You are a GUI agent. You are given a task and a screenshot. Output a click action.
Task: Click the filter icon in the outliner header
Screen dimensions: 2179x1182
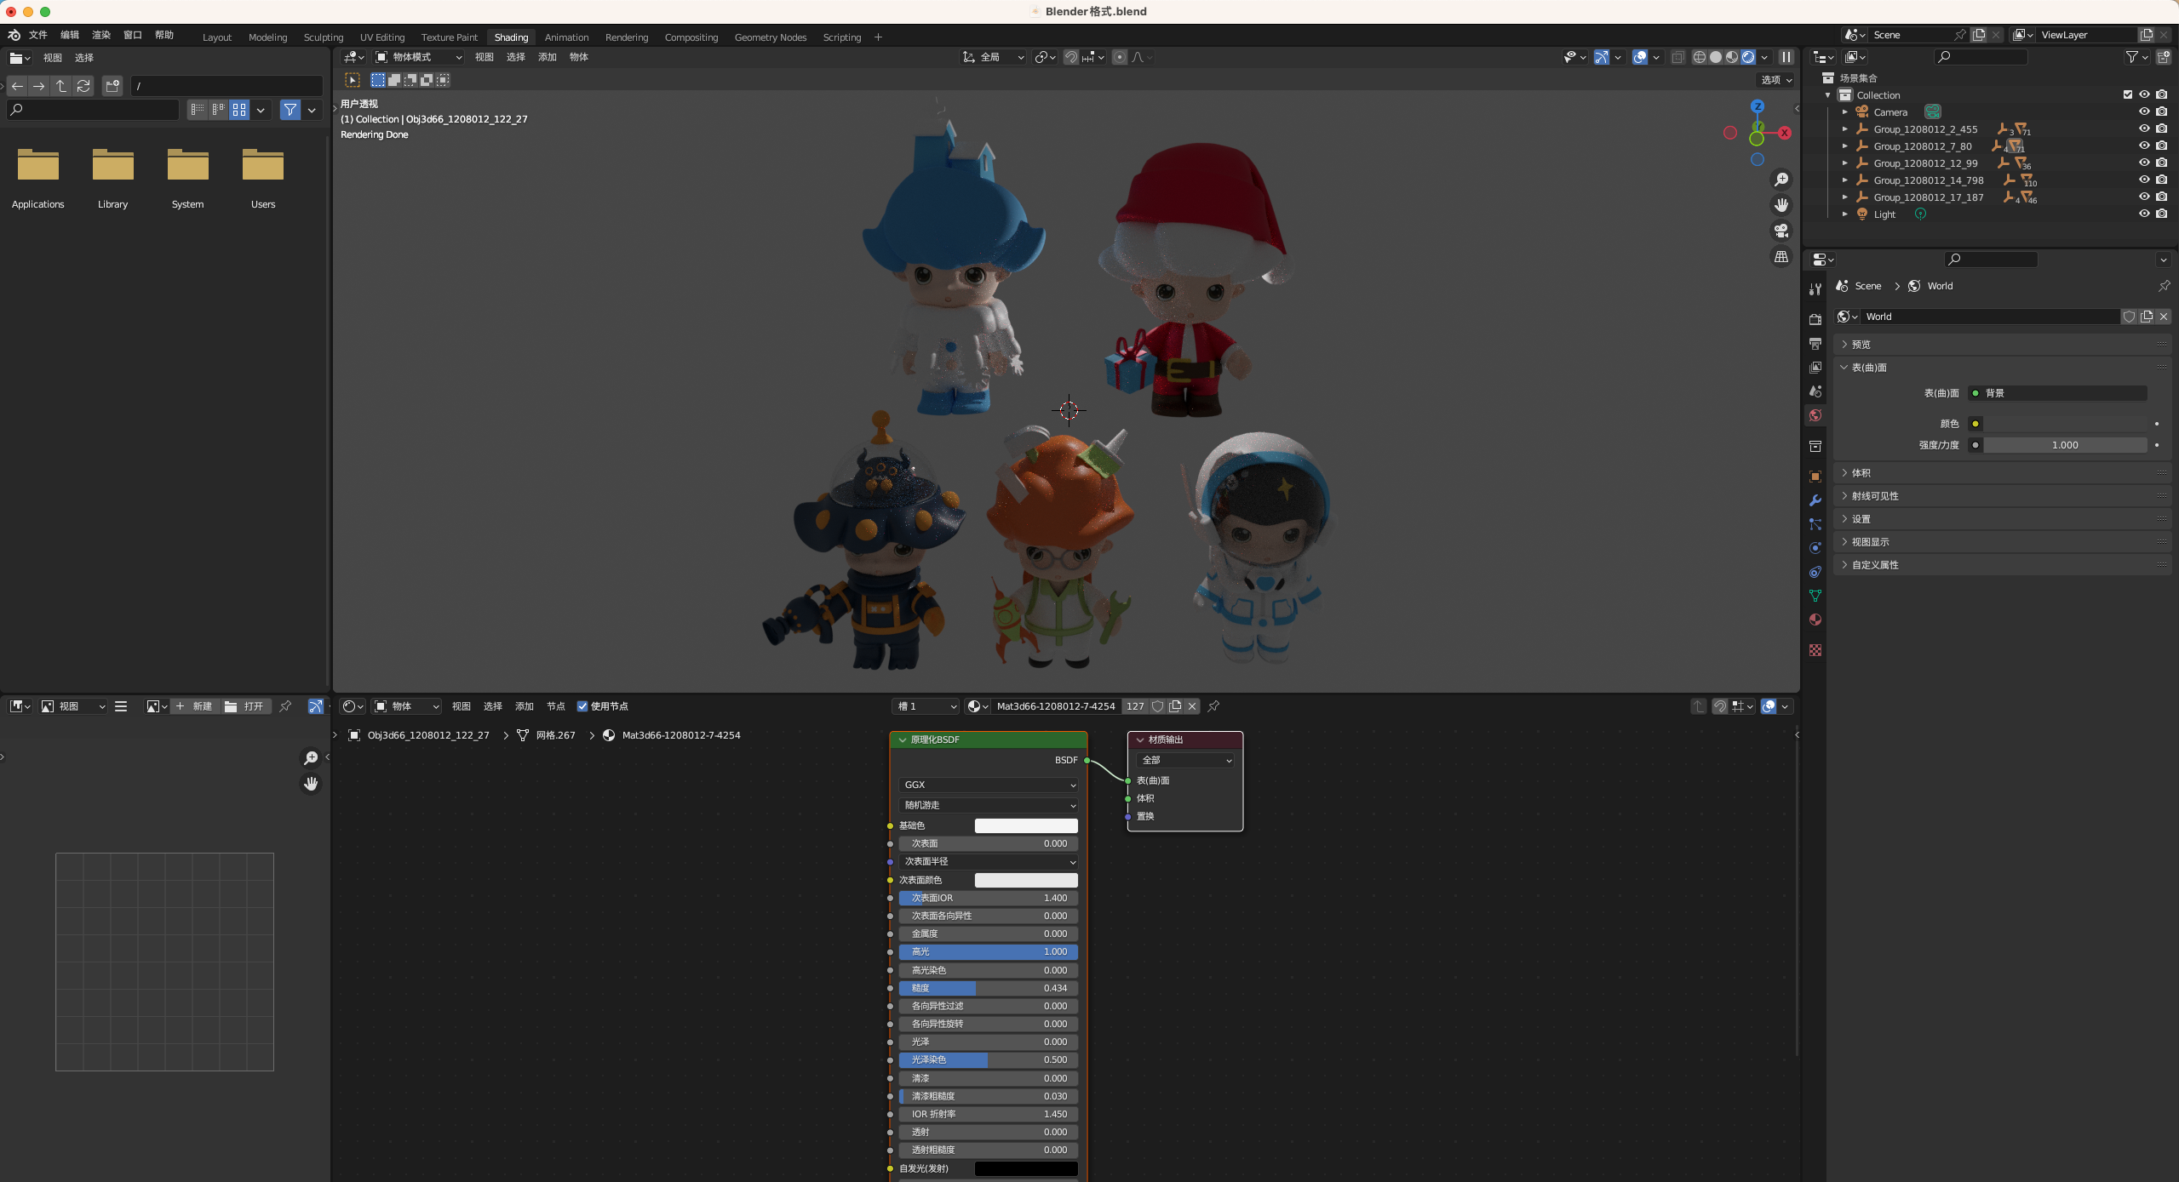click(2132, 57)
